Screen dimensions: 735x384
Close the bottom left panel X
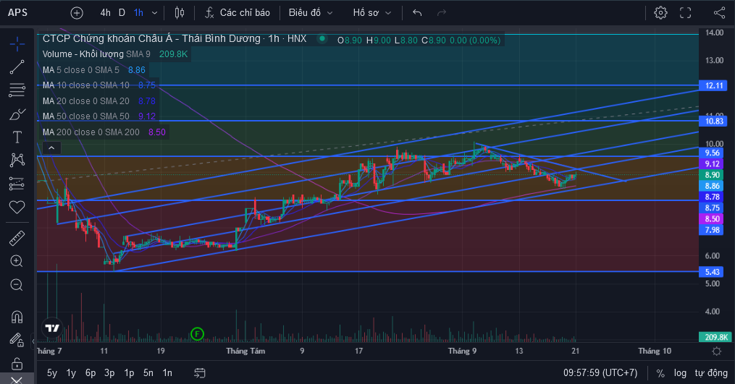pyautogui.click(x=17, y=379)
